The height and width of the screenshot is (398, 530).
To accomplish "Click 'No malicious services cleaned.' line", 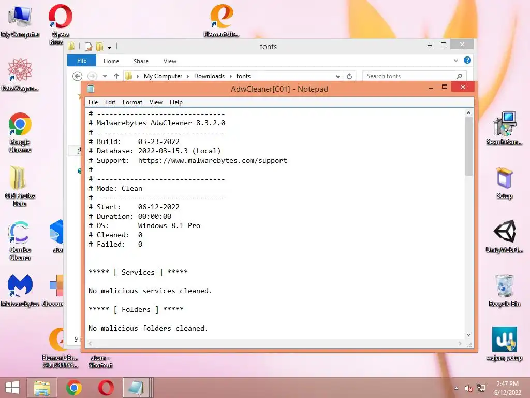I will tap(150, 291).
